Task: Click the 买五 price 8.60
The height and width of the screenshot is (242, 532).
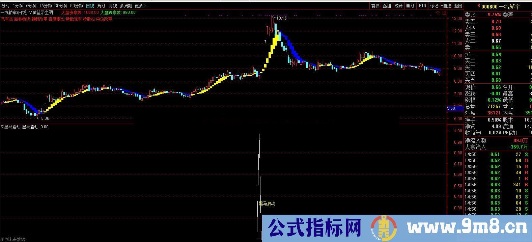Action: coord(496,80)
